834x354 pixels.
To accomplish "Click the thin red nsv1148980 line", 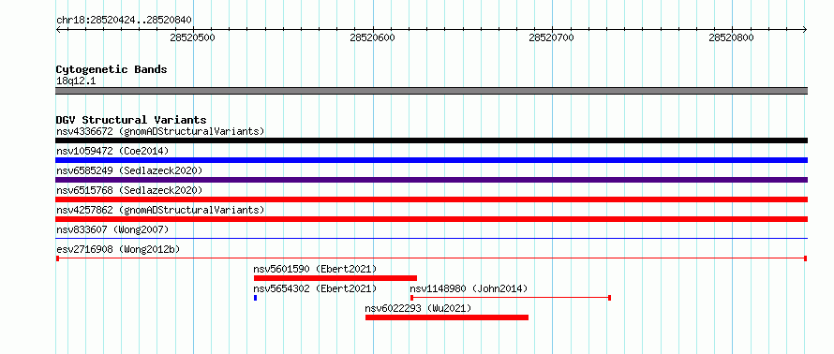I will point(511,298).
